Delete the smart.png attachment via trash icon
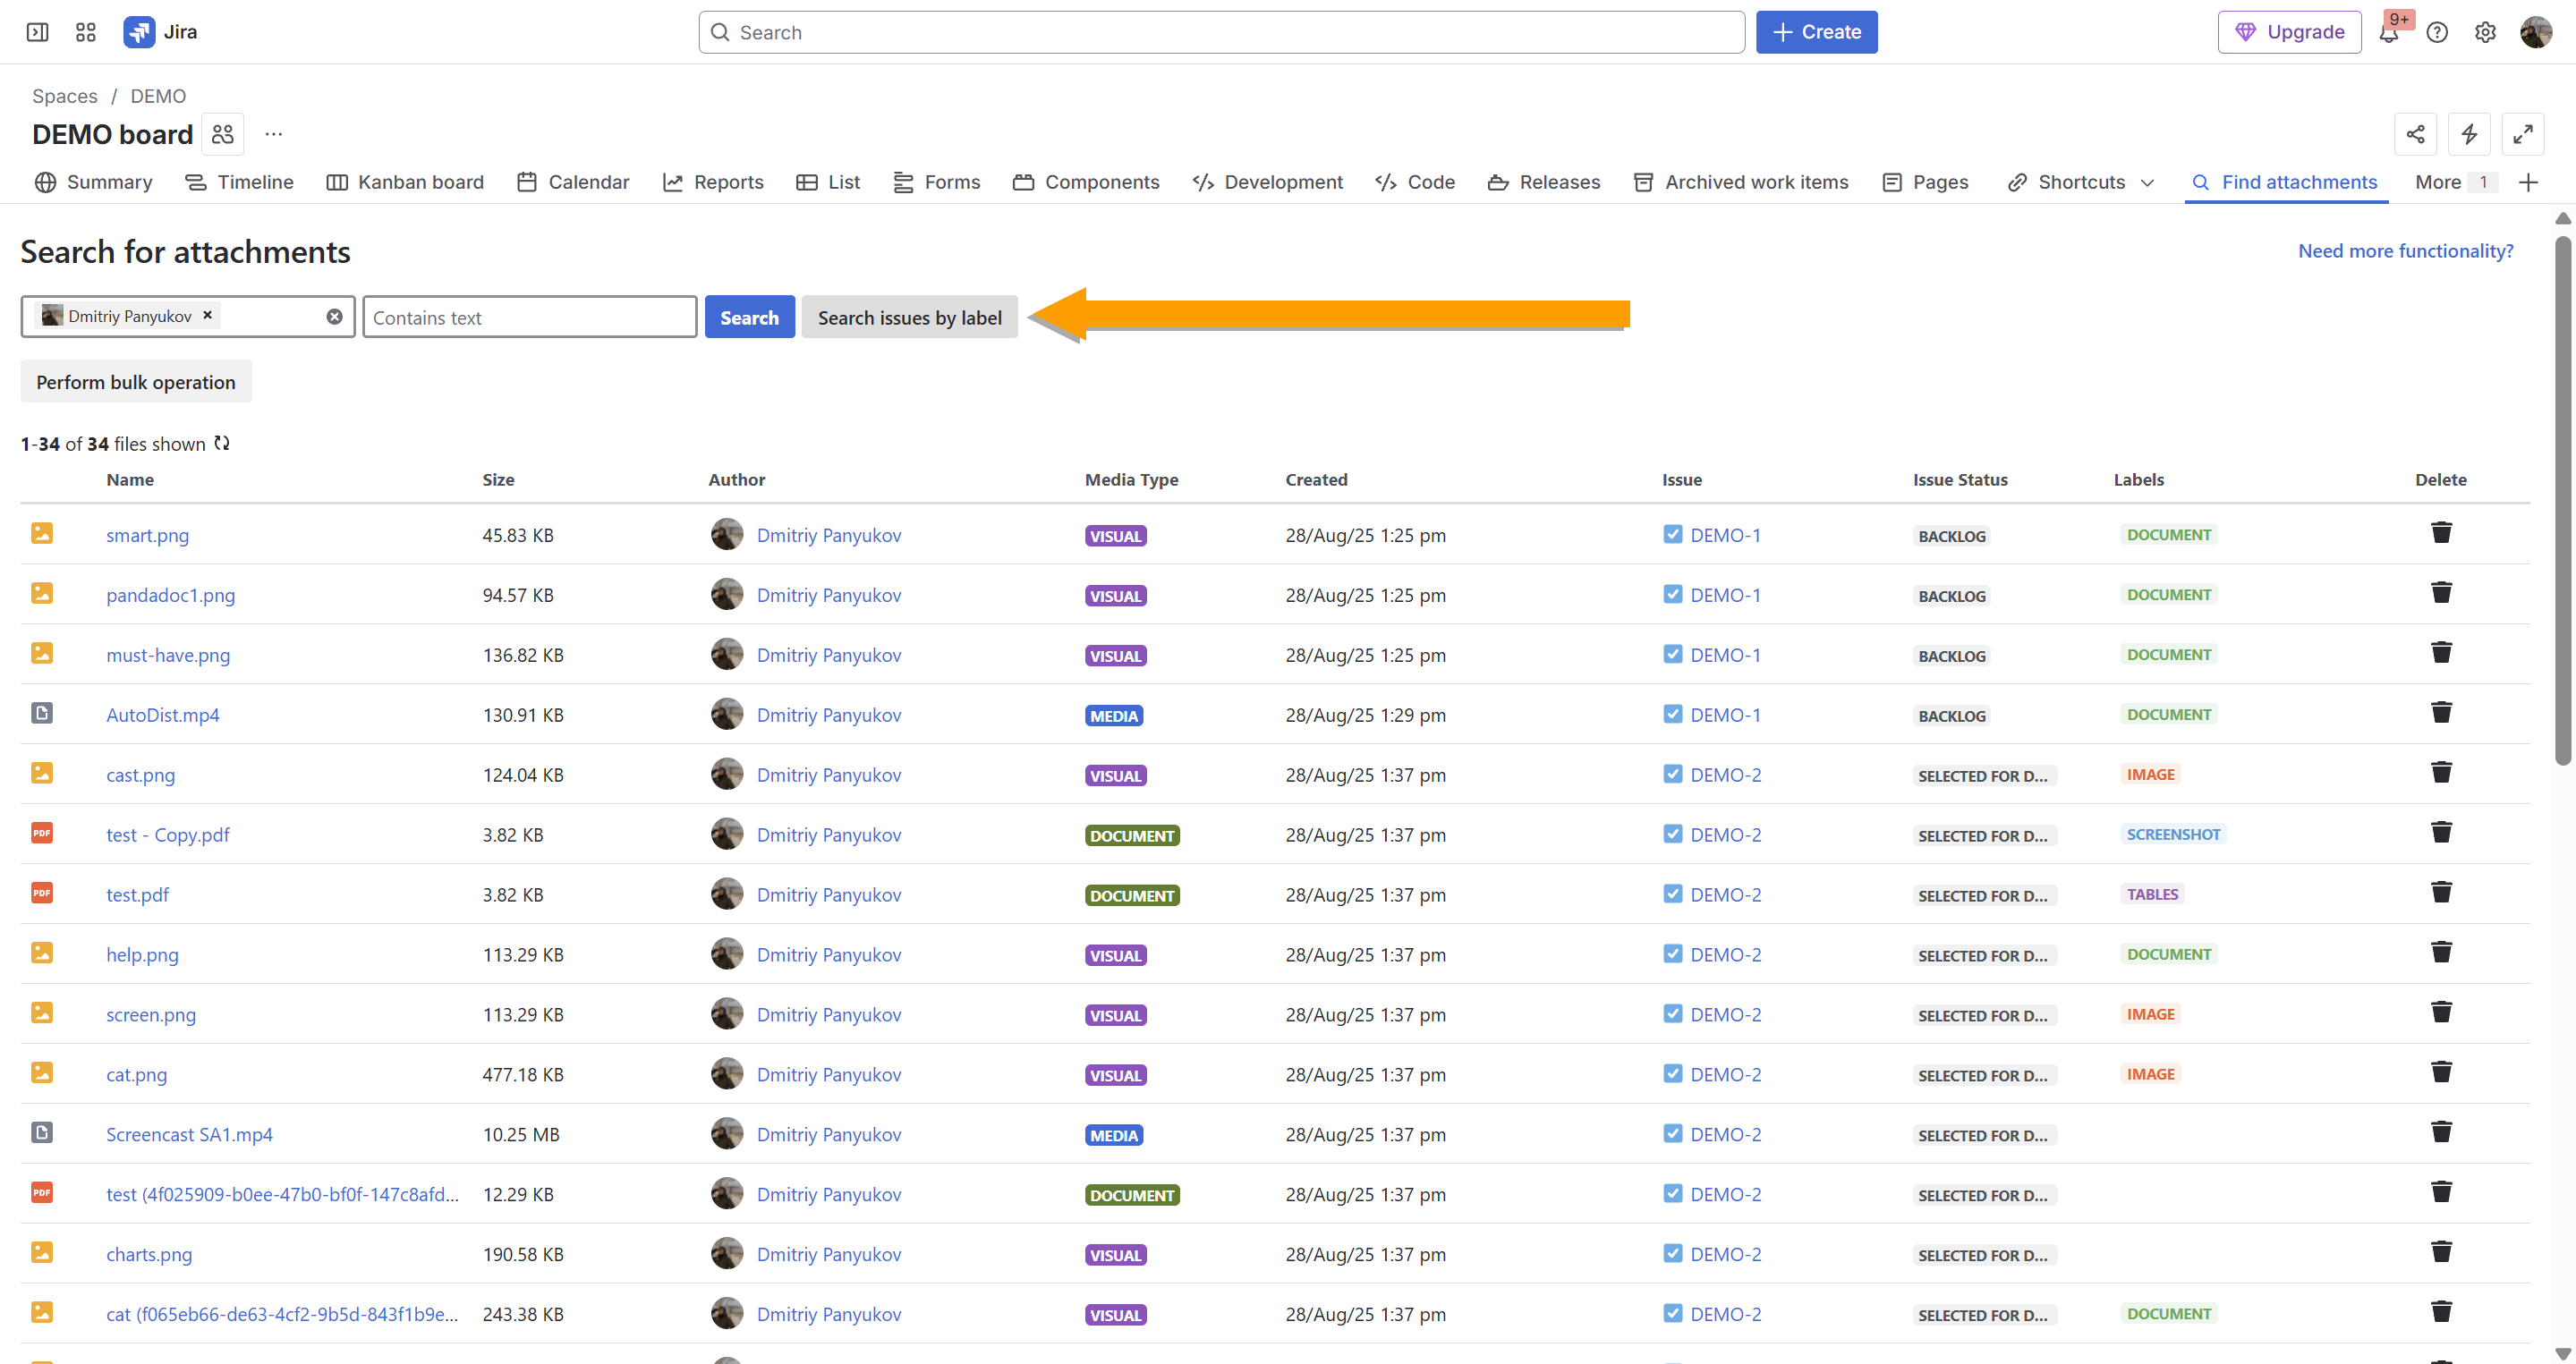This screenshot has width=2576, height=1364. (x=2440, y=532)
